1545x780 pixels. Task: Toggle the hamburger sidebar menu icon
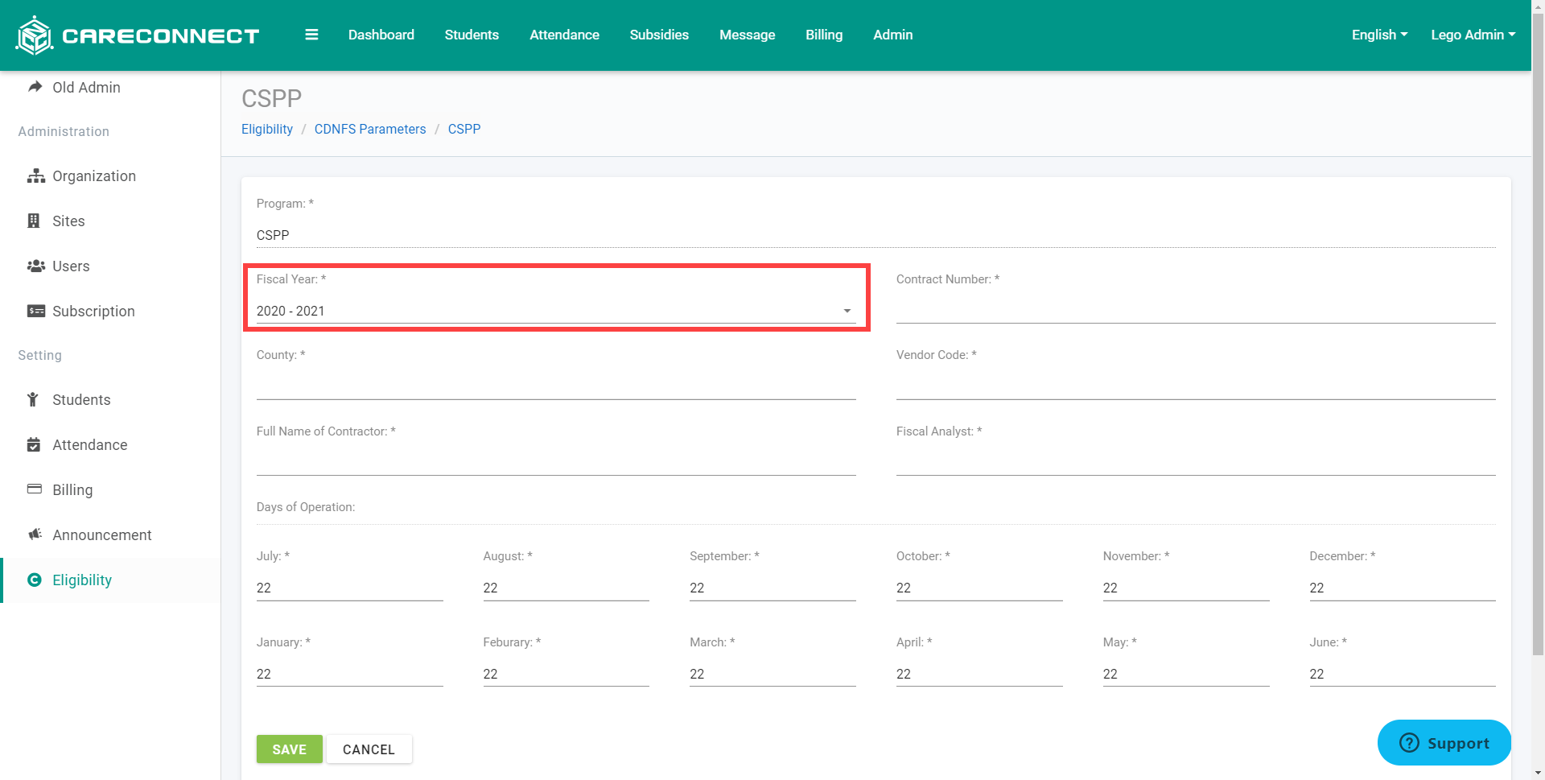pos(312,35)
